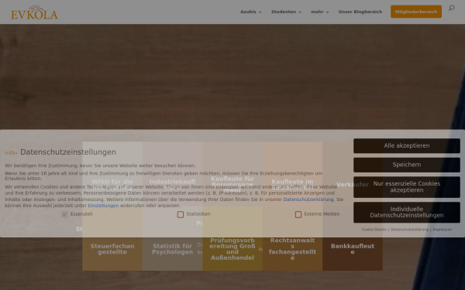This screenshot has width=465, height=290.
Task: Open Individuelle Datenschutzeinstellungen
Action: coord(407,212)
